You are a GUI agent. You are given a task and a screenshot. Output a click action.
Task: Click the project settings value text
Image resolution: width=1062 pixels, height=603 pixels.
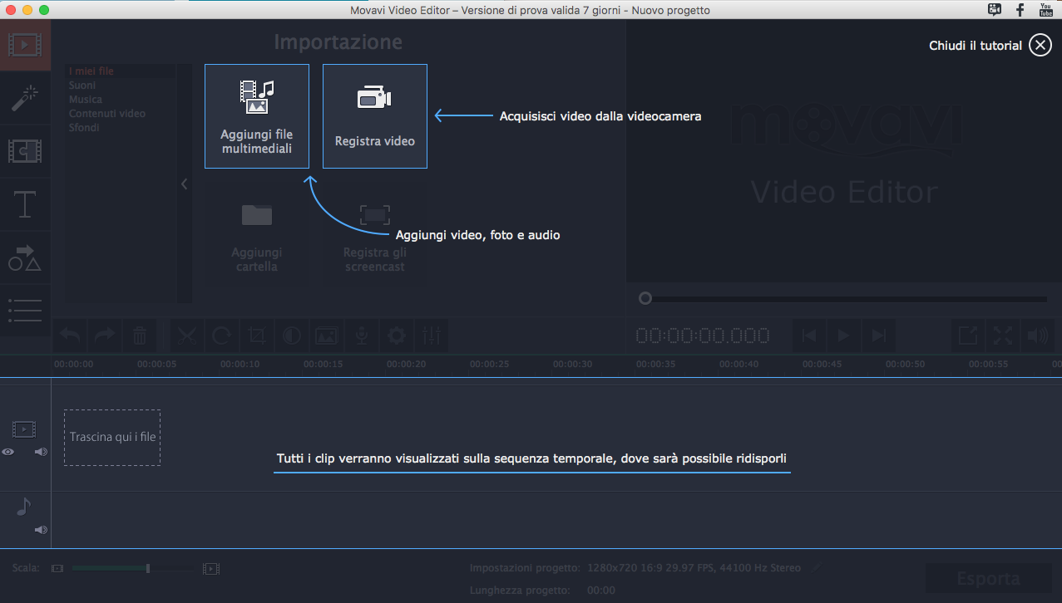(694, 568)
